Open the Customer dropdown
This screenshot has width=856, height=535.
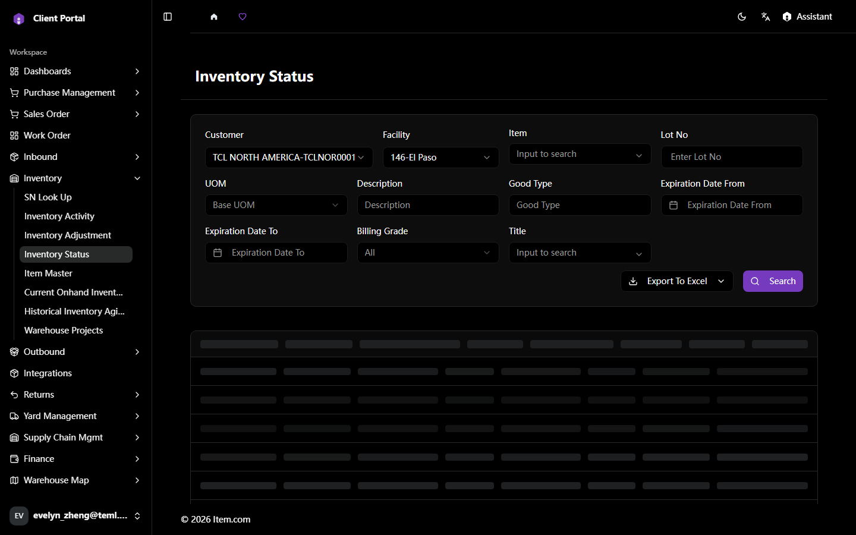click(x=289, y=158)
